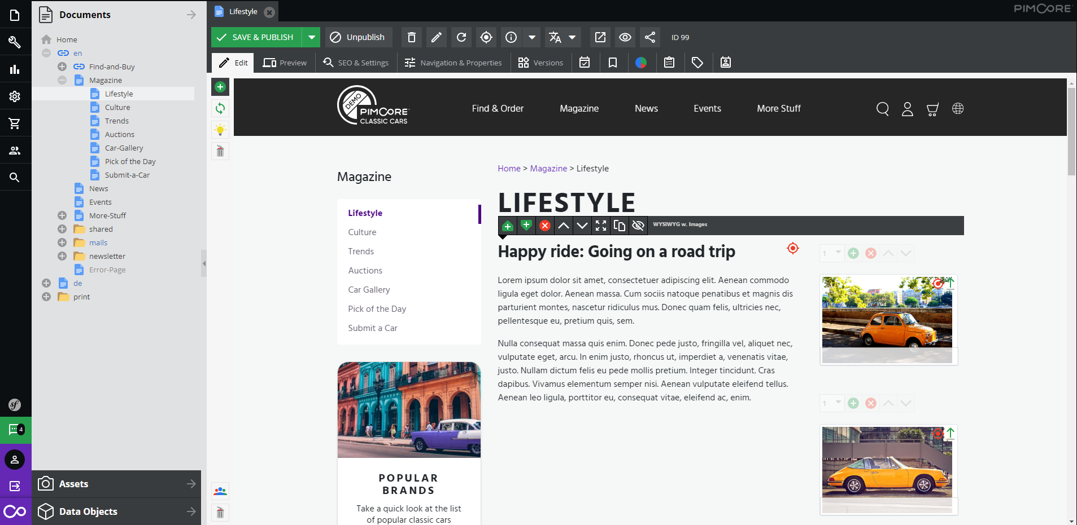1077x525 pixels.
Task: Click the Magazine breadcrumb link
Action: (x=548, y=169)
